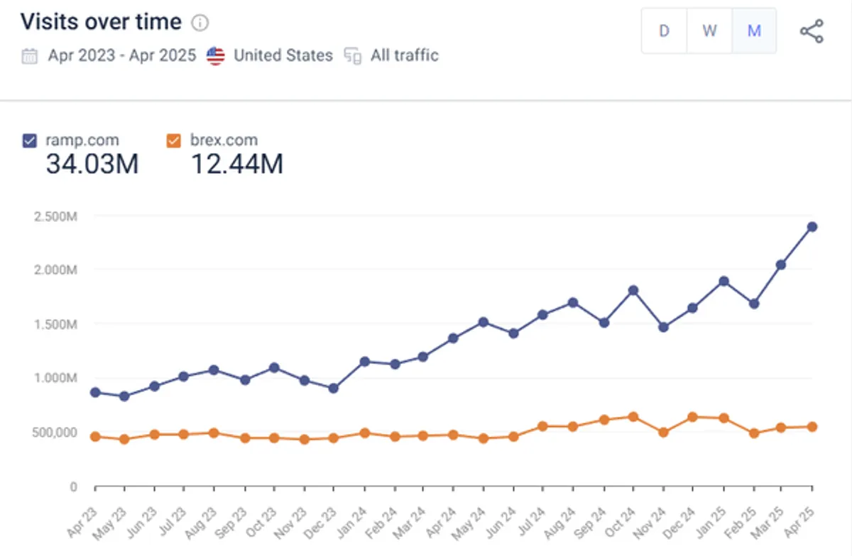Click the Oct 24 peak on the blue line
Viewport: 852px width, 556px height.
(x=632, y=290)
